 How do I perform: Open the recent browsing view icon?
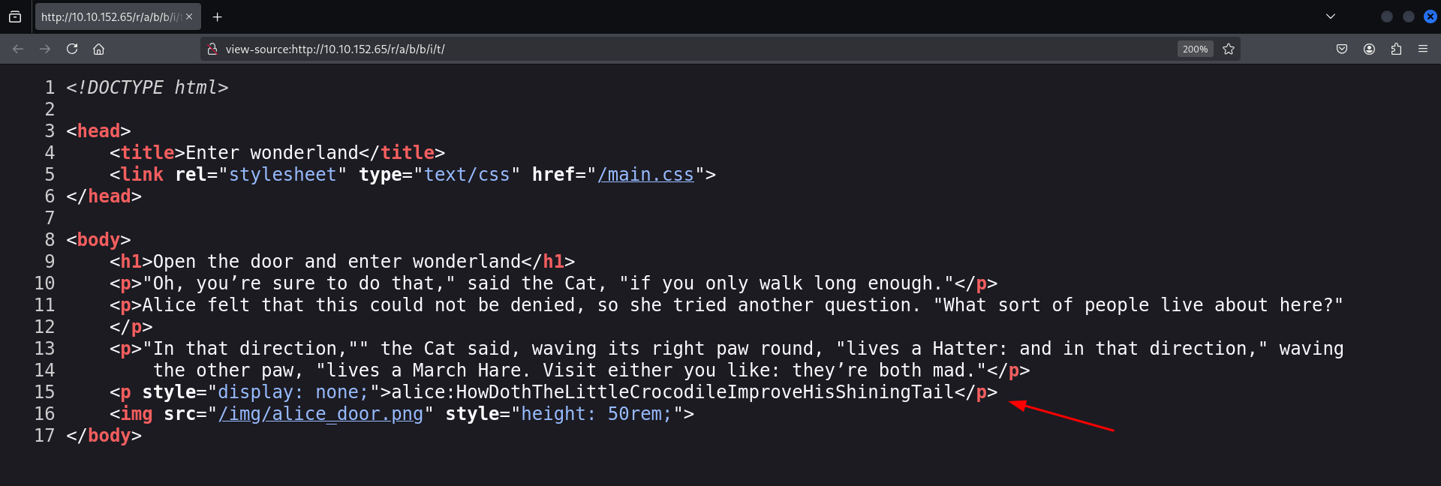15,16
